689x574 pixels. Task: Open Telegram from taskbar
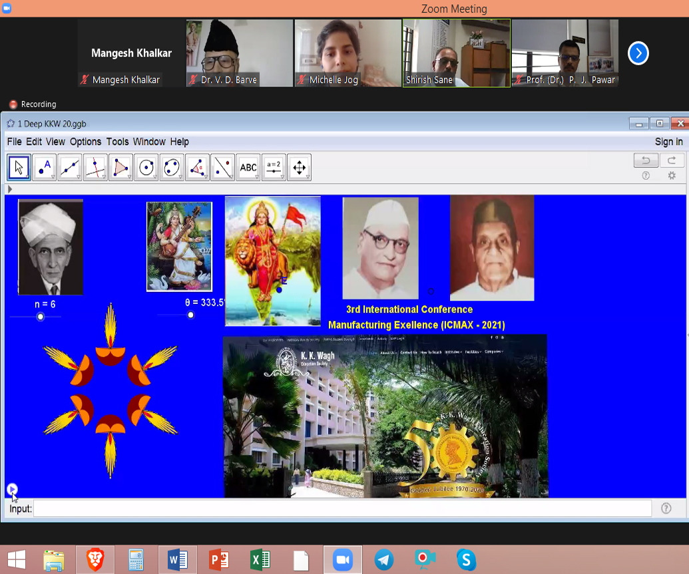tap(384, 560)
